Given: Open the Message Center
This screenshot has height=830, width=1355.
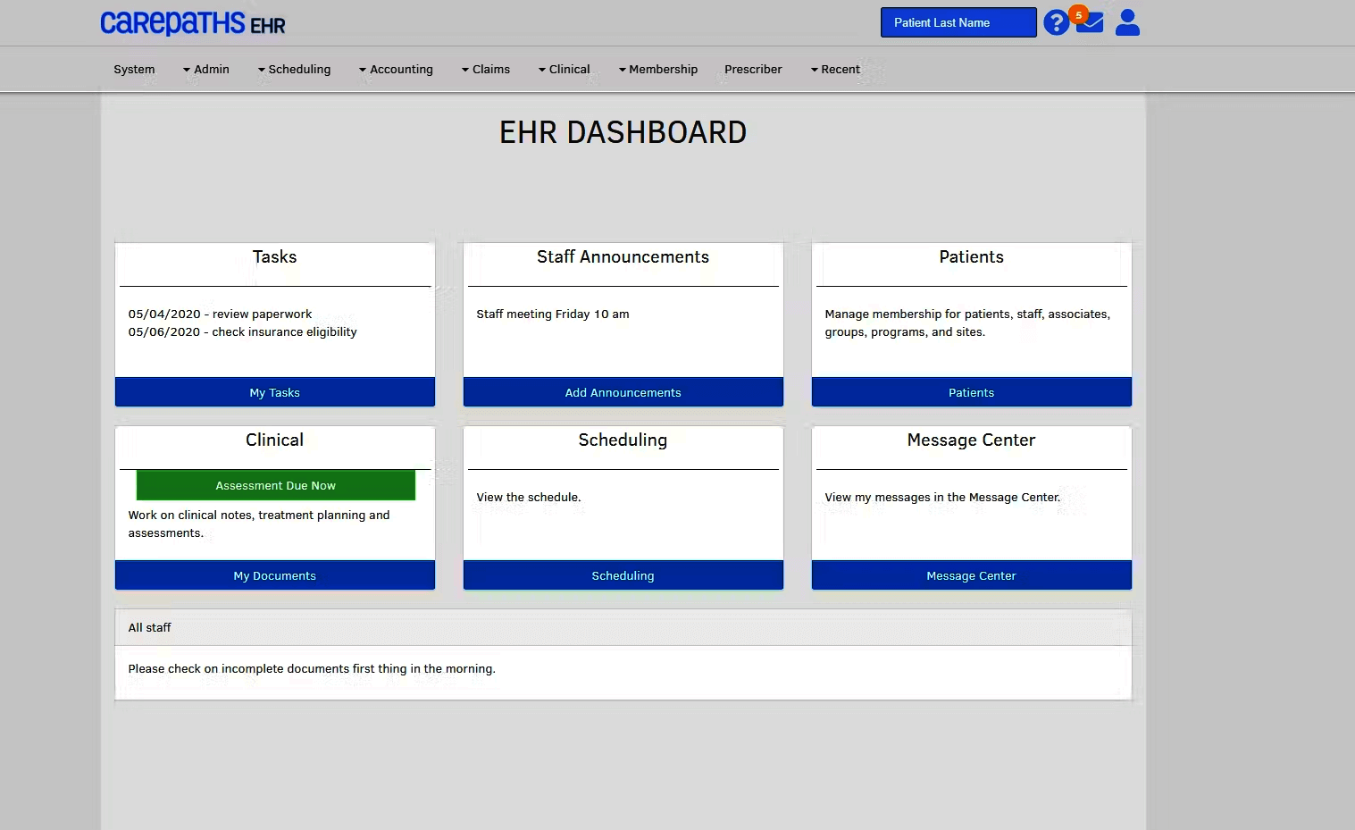Looking at the screenshot, I should pos(971,575).
